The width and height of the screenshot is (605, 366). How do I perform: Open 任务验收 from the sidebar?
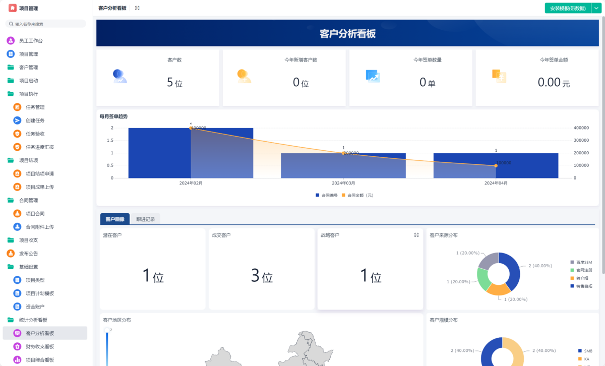coord(17,134)
